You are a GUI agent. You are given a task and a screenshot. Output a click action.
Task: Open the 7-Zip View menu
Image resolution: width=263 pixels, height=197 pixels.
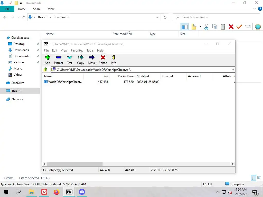point(64,51)
